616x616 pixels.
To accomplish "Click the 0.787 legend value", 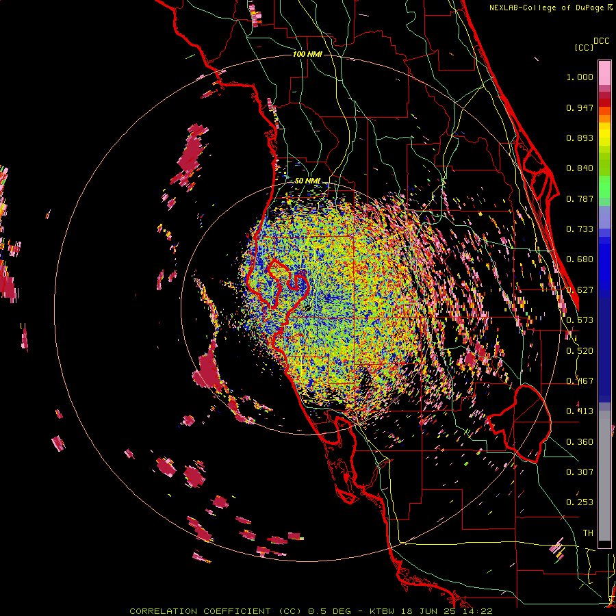I will click(580, 198).
